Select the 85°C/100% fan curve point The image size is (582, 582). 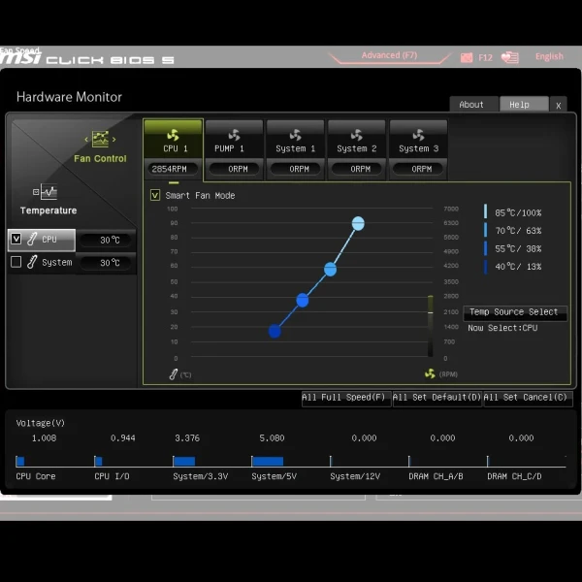[x=358, y=223]
